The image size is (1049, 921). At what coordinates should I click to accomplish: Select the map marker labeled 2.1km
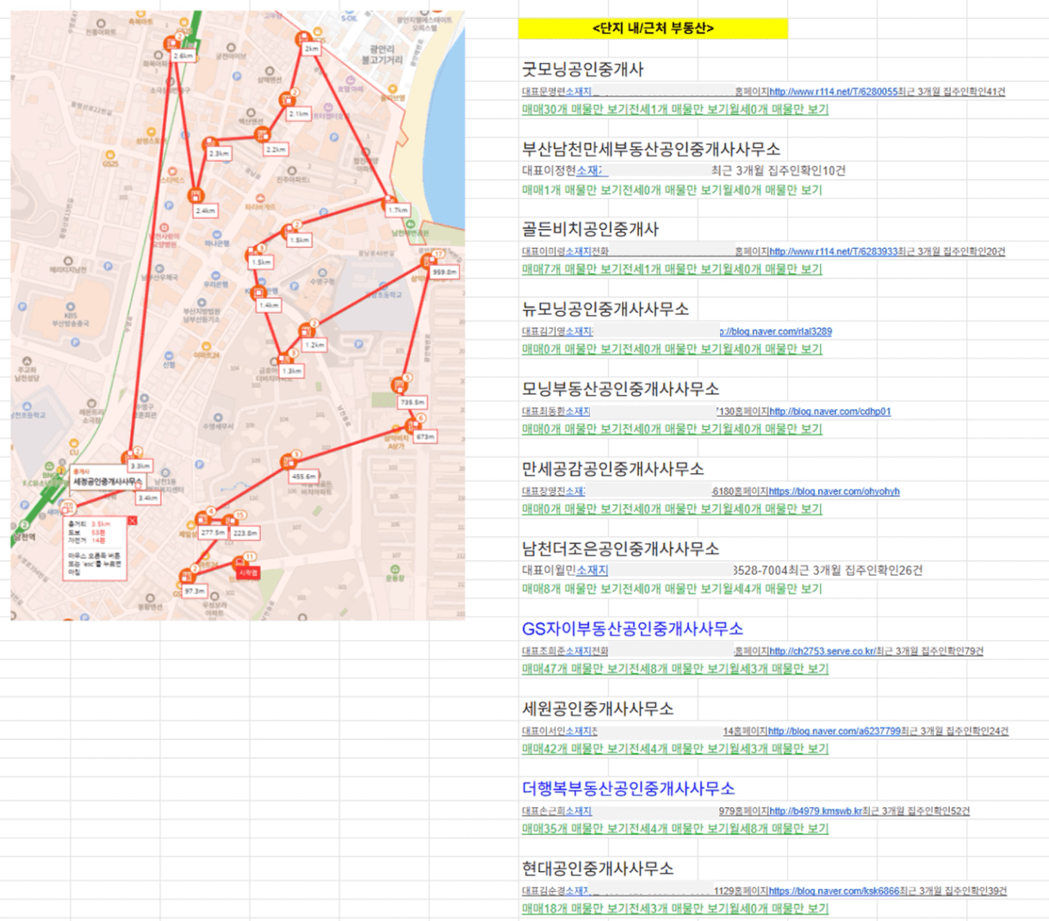(288, 101)
